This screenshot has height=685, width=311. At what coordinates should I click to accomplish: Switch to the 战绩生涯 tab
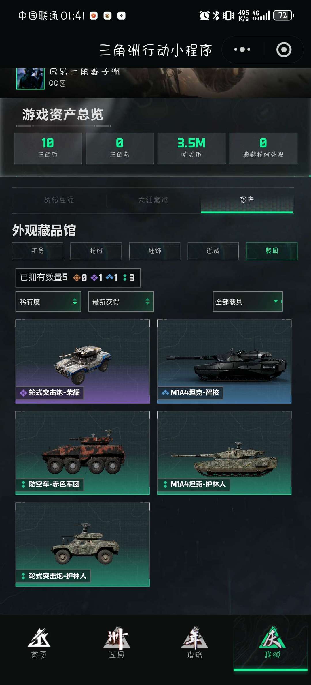[59, 200]
